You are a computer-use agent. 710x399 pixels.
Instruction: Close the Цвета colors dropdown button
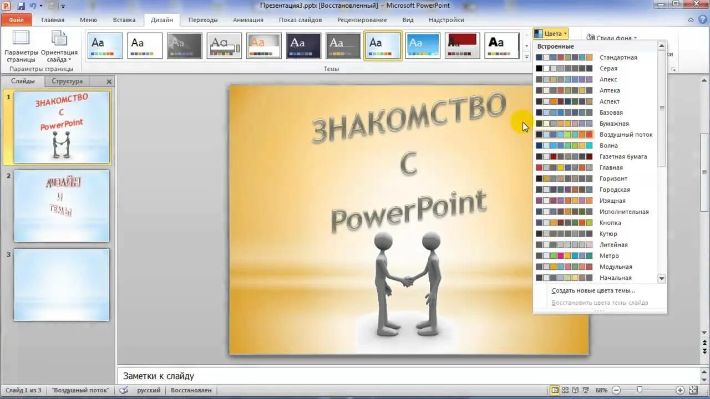[551, 34]
